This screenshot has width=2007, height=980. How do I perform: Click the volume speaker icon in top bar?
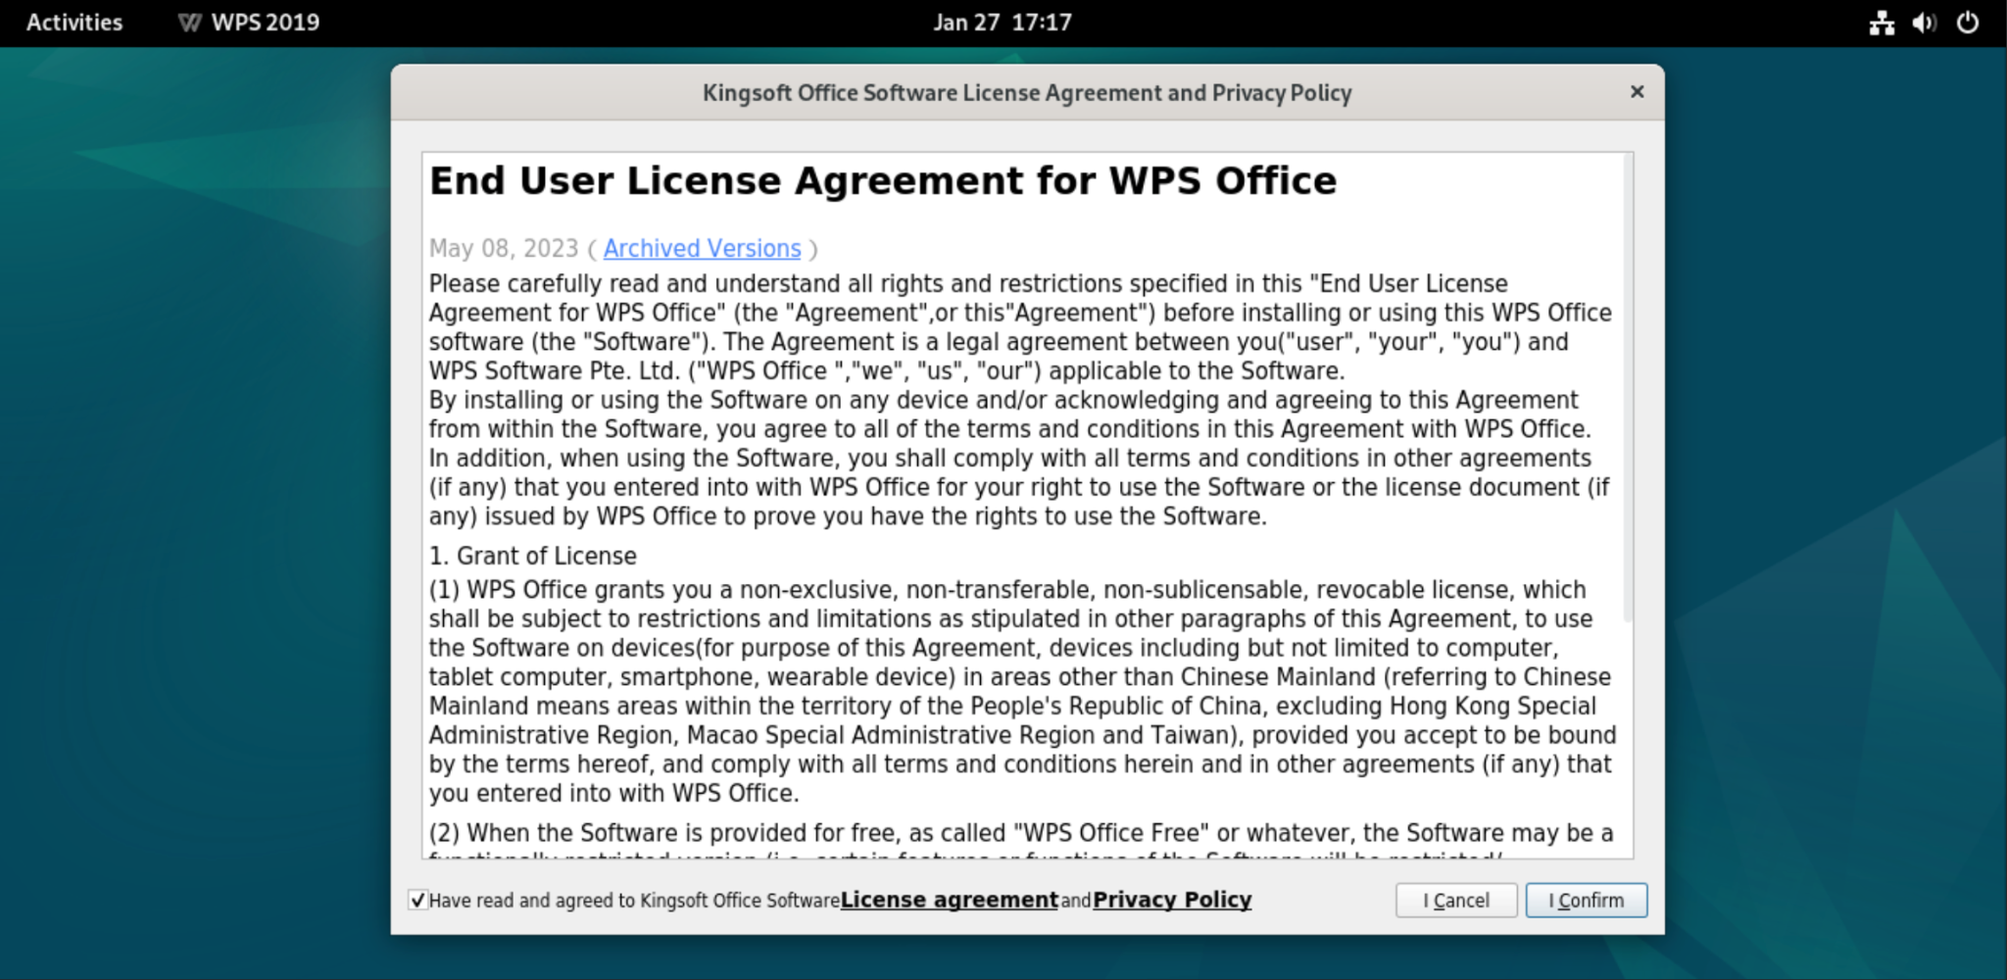click(x=1924, y=23)
